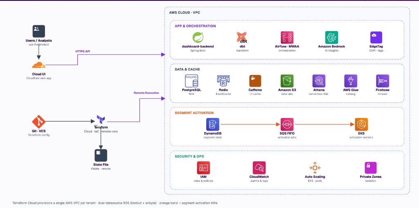Select the "SEGMENT ACTIVATION" section title
The width and height of the screenshot is (419, 208).
pyautogui.click(x=194, y=113)
